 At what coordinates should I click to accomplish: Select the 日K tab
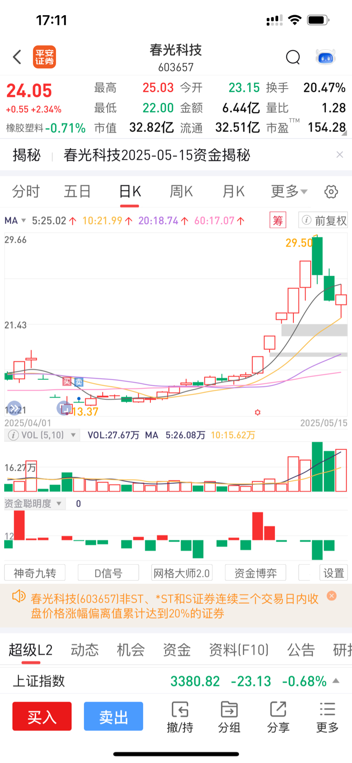130,191
